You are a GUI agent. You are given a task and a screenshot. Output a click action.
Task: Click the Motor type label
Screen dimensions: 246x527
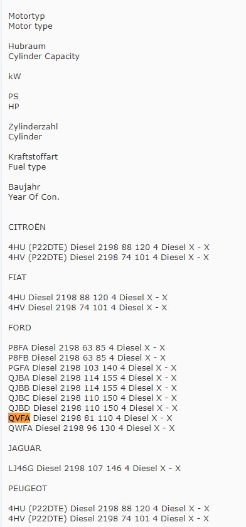click(30, 26)
